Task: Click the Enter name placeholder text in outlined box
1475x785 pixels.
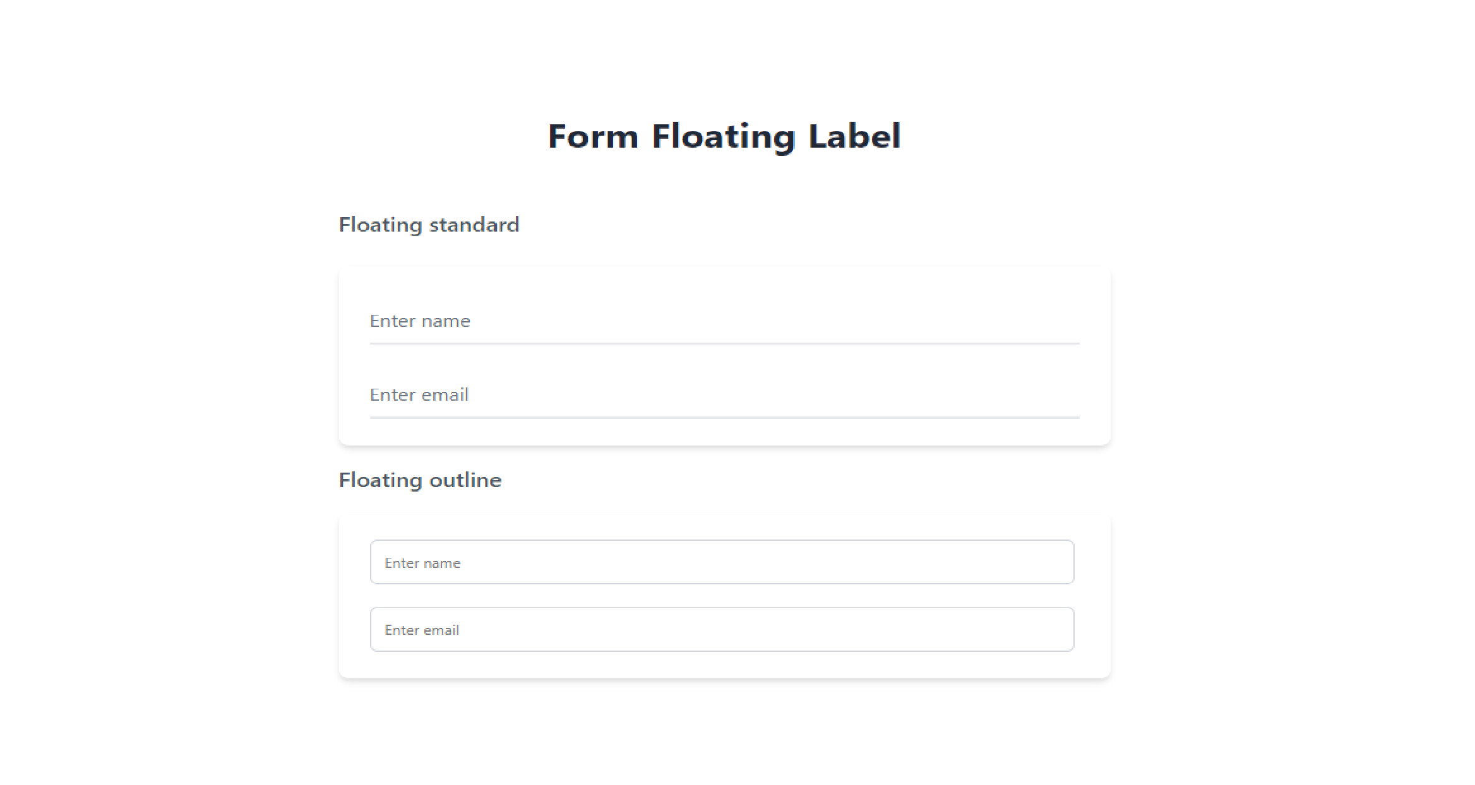Action: (422, 564)
